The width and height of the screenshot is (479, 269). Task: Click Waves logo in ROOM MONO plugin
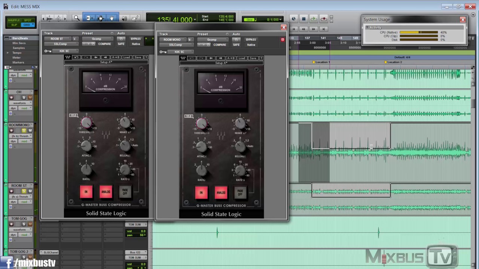click(x=183, y=58)
